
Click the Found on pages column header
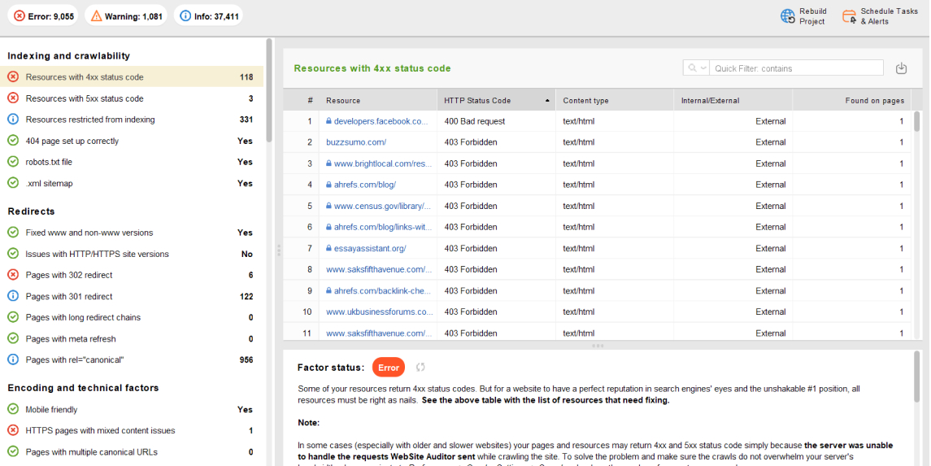pyautogui.click(x=851, y=100)
